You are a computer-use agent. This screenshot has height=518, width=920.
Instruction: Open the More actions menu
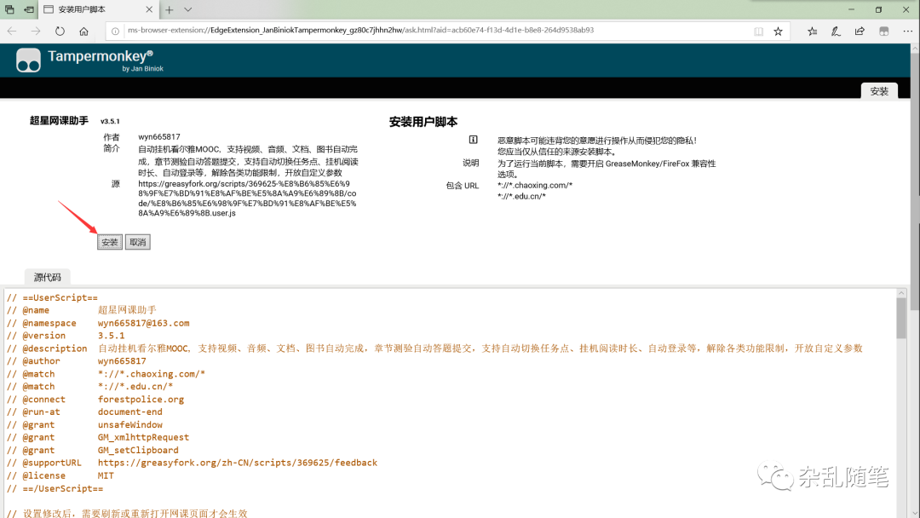(x=907, y=31)
